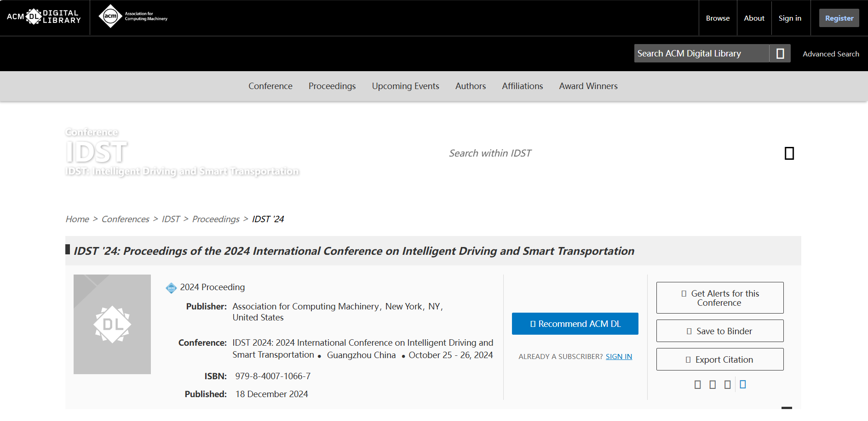Select the IDST '24 breadcrumb item

(x=268, y=219)
